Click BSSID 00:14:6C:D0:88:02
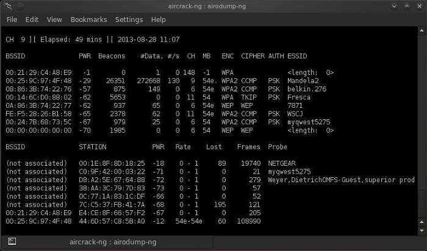The height and width of the screenshot is (251, 427). (x=38, y=97)
